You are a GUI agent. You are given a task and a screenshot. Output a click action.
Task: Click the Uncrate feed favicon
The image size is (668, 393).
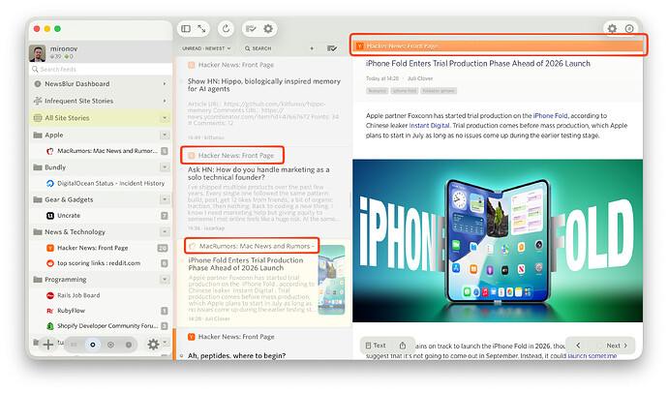49,216
